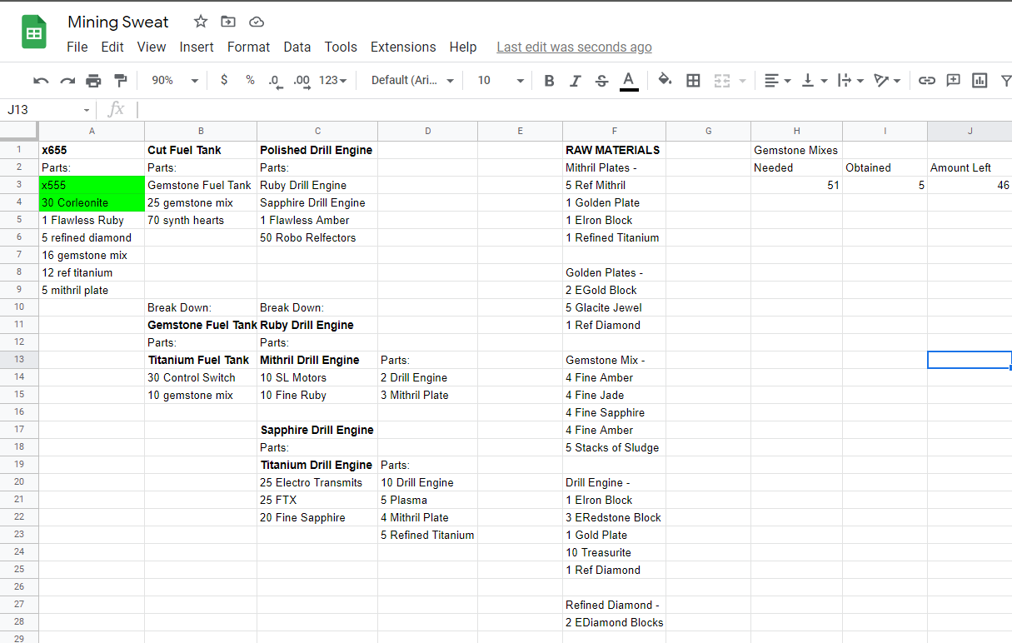1012x643 pixels.
Task: Toggle italic formatting
Action: click(x=575, y=80)
